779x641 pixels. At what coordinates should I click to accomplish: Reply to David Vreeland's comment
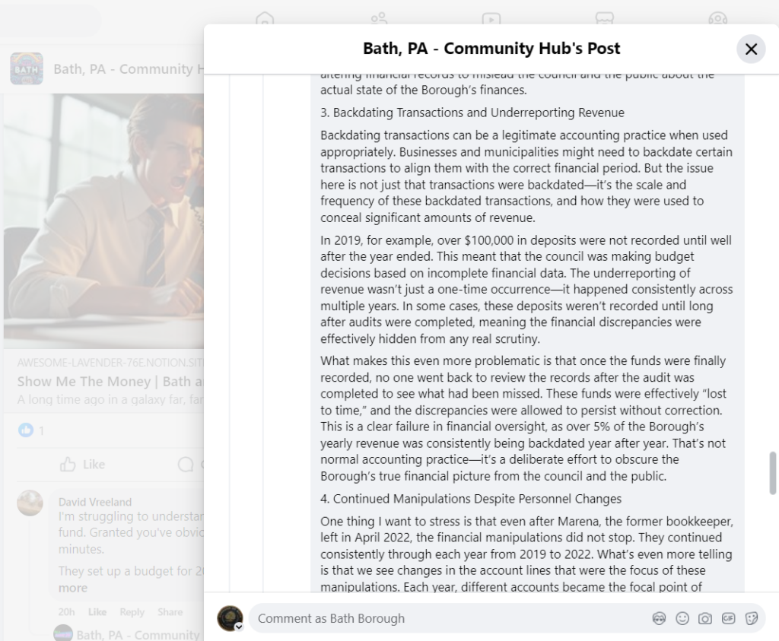click(x=132, y=612)
